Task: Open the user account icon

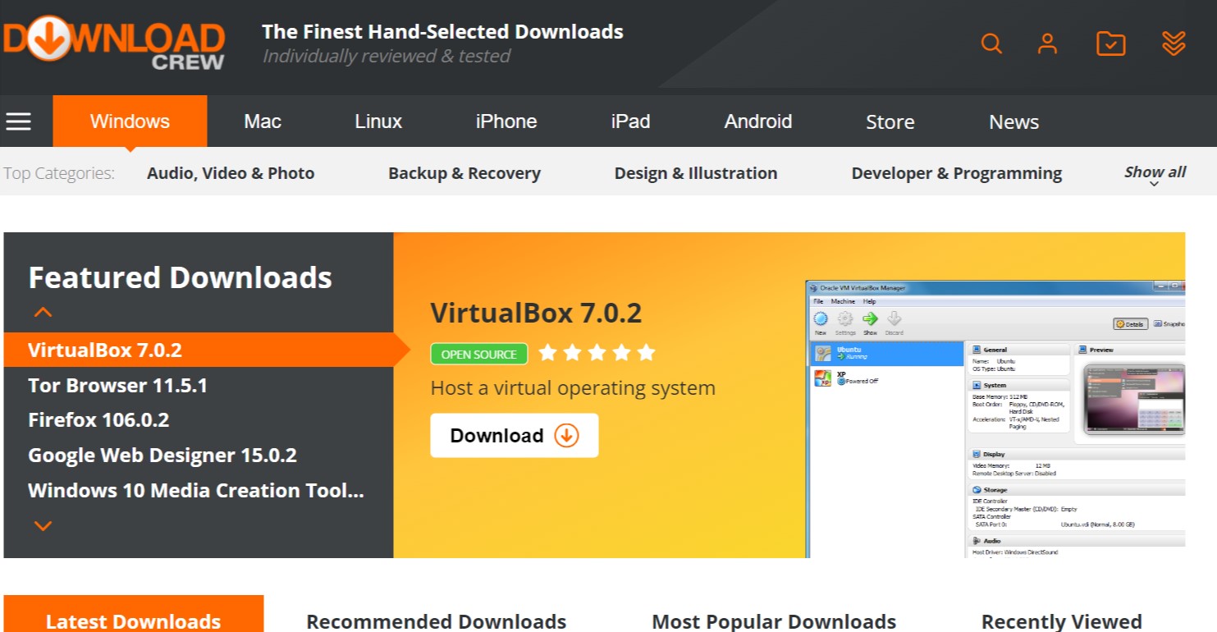Action: (1047, 44)
